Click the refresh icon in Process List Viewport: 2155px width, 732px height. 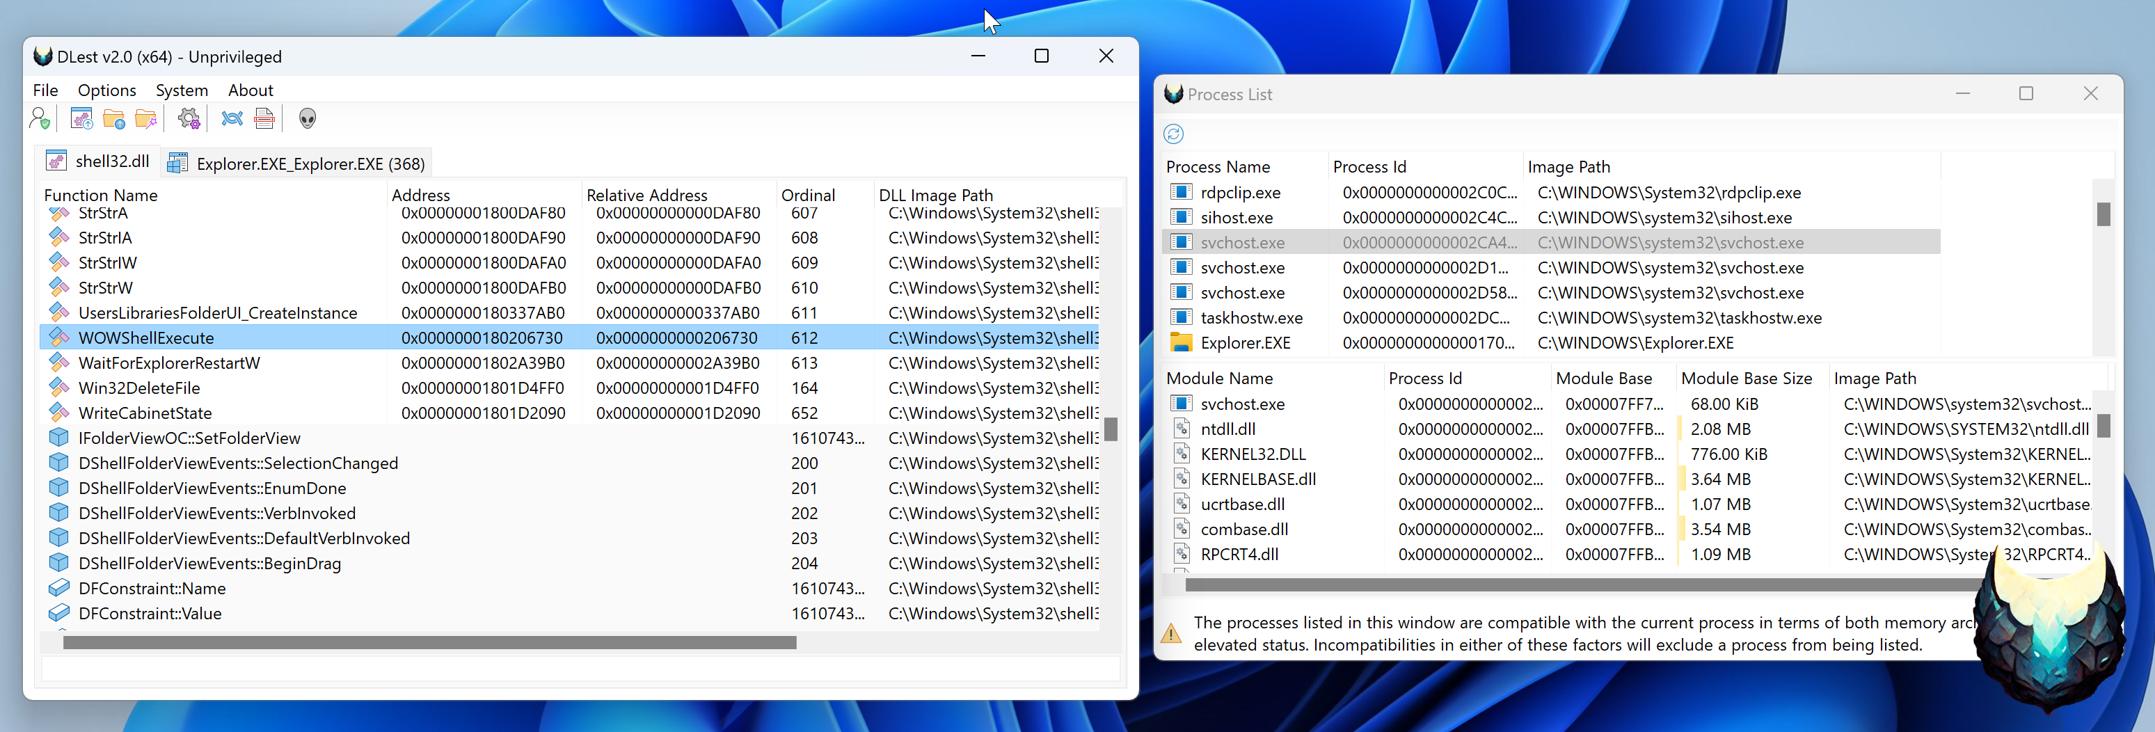(x=1174, y=134)
